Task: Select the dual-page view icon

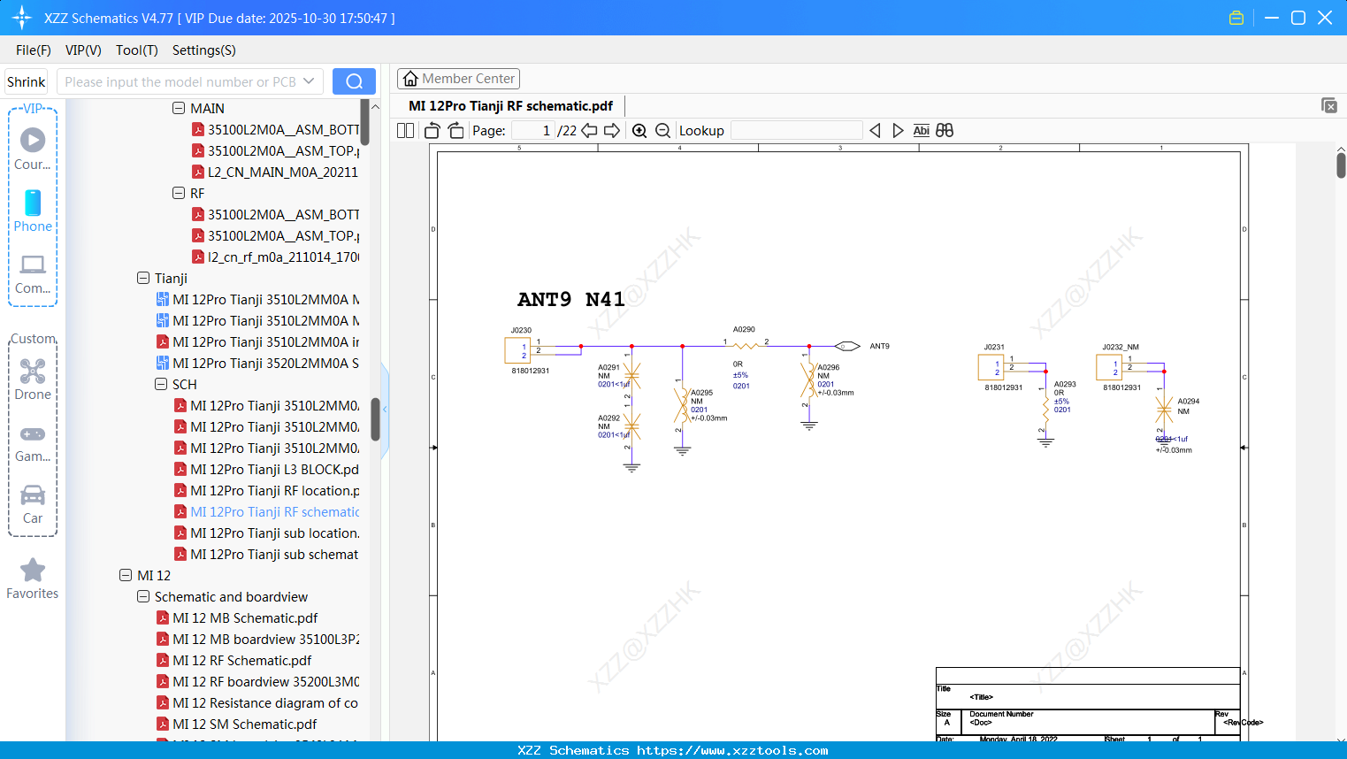Action: click(x=405, y=130)
